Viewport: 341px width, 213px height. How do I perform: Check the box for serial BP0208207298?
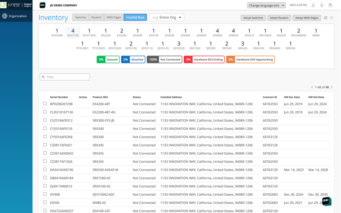pyautogui.click(x=45, y=104)
